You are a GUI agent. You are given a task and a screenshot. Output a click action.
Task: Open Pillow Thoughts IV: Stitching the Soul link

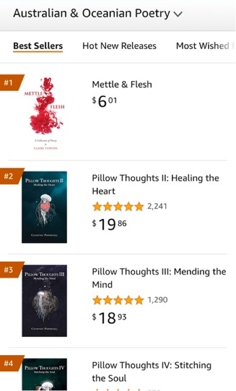[152, 371]
